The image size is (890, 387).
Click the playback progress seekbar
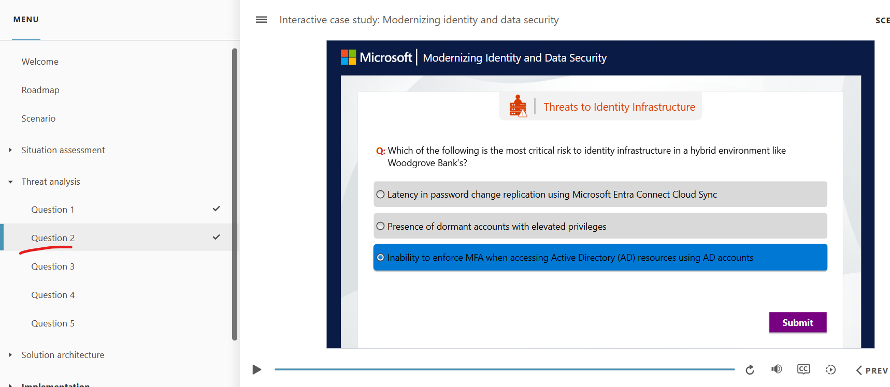click(505, 369)
